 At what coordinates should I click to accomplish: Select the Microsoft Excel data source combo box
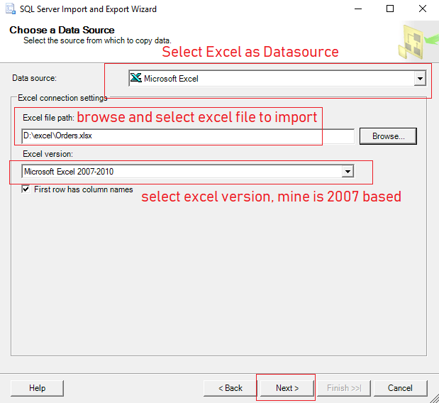tap(277, 79)
